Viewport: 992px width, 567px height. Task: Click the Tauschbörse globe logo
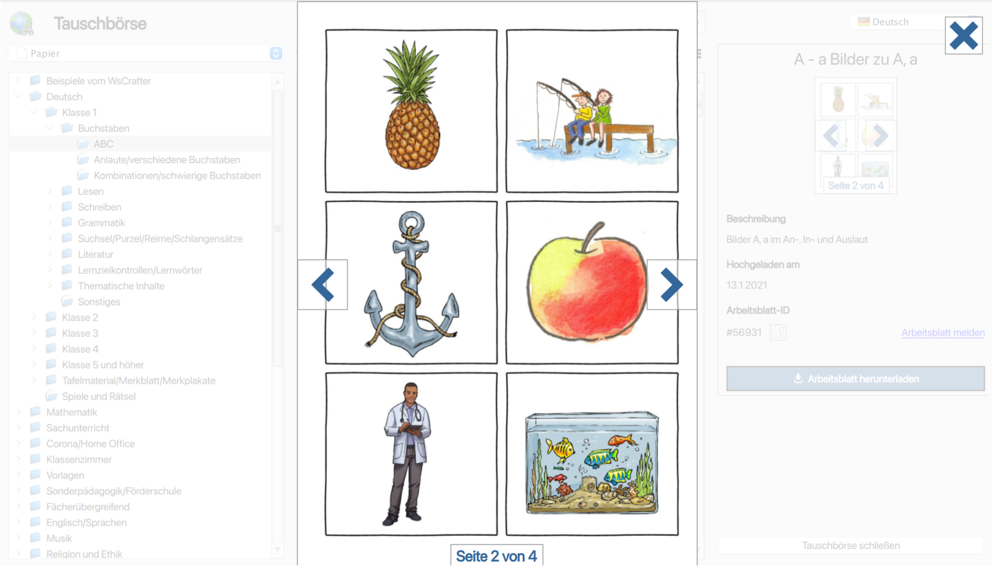coord(22,24)
